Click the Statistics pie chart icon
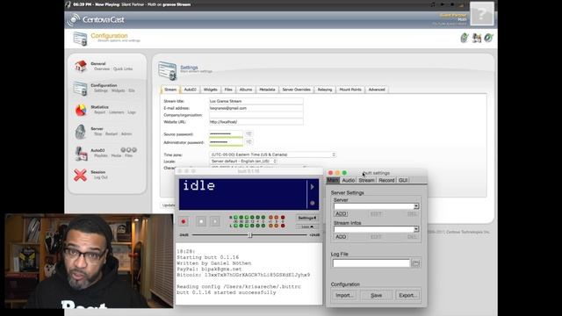The height and width of the screenshot is (316, 562). click(x=81, y=110)
